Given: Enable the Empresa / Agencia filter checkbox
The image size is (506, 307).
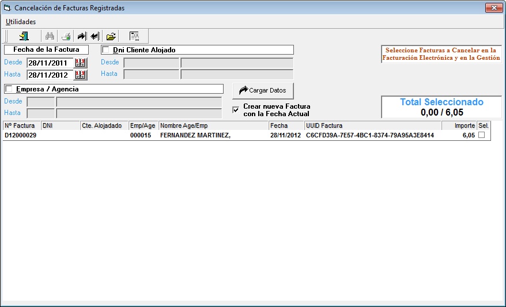Looking at the screenshot, I should [x=9, y=89].
